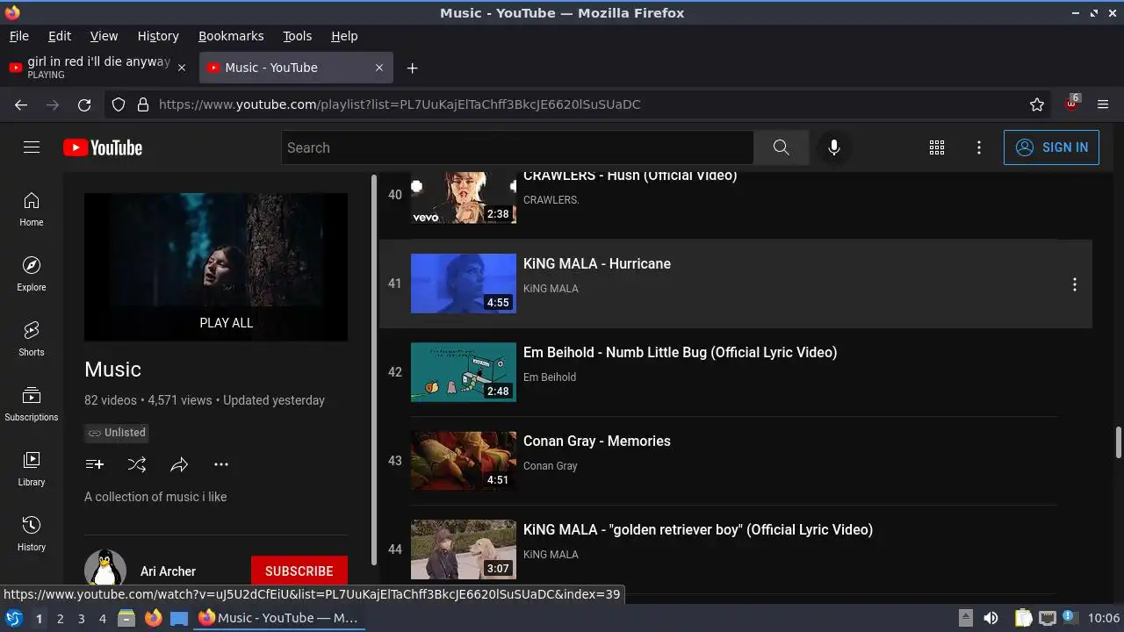Open Shorts in the sidebar
The width and height of the screenshot is (1124, 632).
[x=32, y=339]
